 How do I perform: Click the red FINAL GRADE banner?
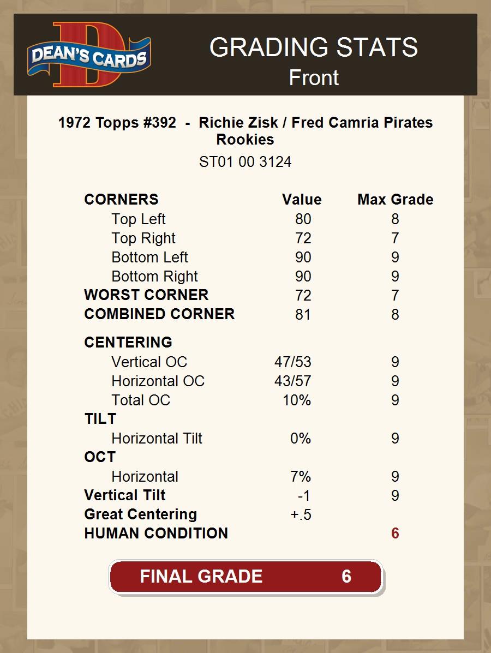point(245,577)
